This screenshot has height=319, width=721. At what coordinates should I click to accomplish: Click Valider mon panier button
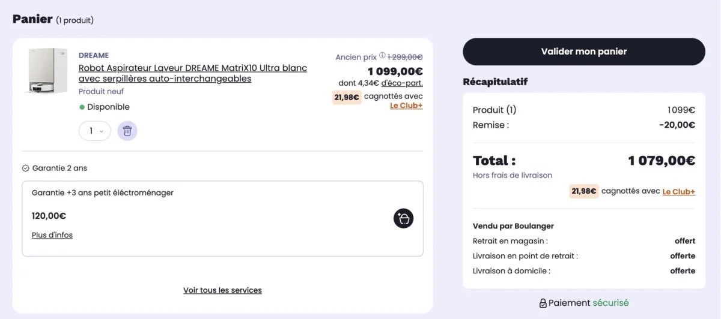[583, 52]
